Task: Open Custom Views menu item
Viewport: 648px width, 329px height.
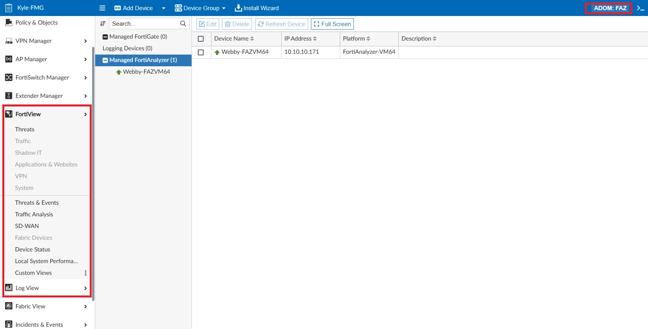Action: 33,273
